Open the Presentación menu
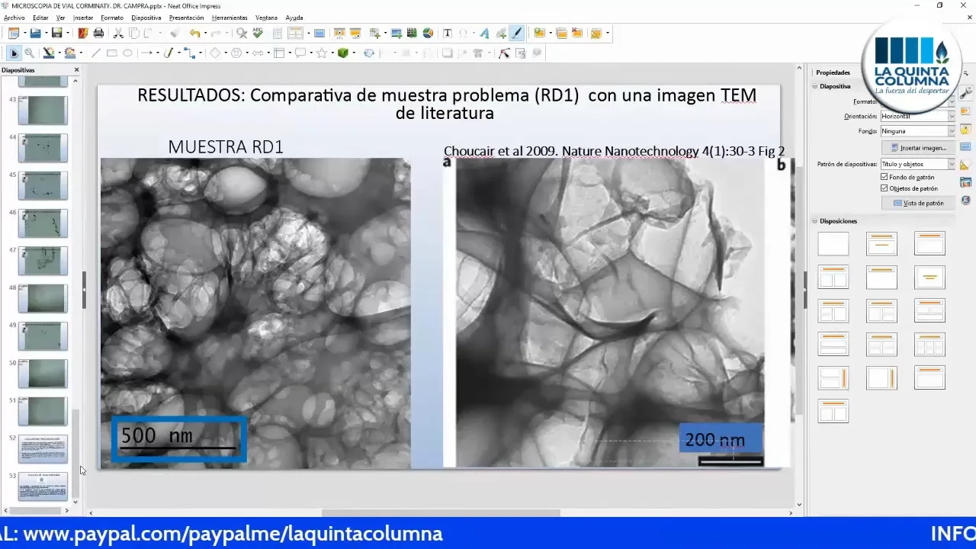This screenshot has height=549, width=976. (186, 18)
